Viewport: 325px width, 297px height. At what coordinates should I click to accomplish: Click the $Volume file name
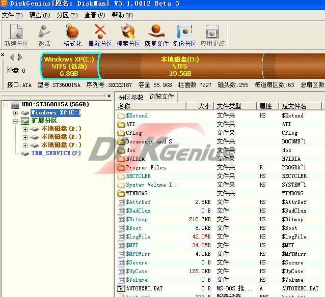coord(137,280)
